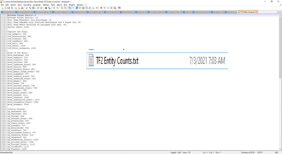Image resolution: width=282 pixels, height=154 pixels.
Task: Close the blu_main_floor.qc tab
Action: (x=31, y=12)
